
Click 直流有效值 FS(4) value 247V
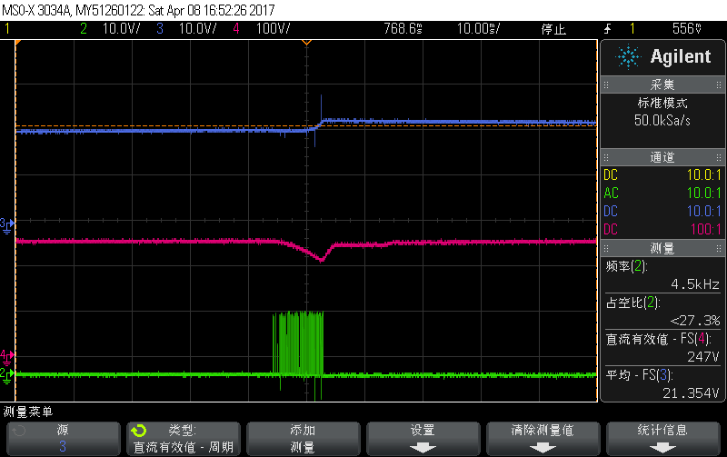703,356
